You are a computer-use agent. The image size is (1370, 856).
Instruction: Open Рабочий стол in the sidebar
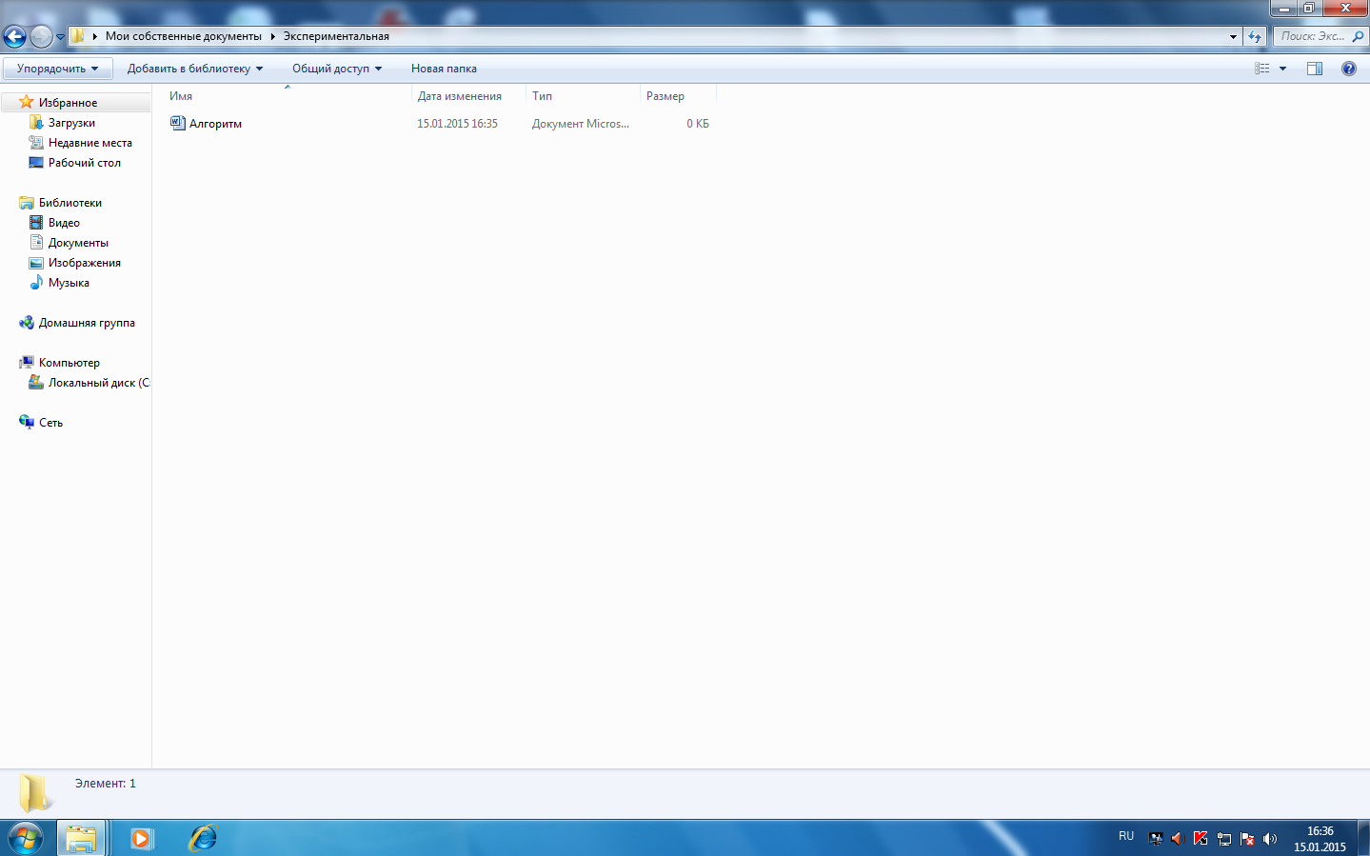pyautogui.click(x=85, y=163)
